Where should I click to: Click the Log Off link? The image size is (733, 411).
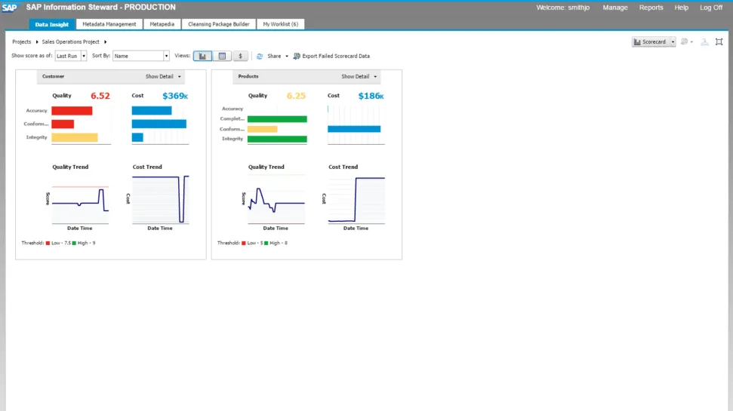[x=711, y=8]
